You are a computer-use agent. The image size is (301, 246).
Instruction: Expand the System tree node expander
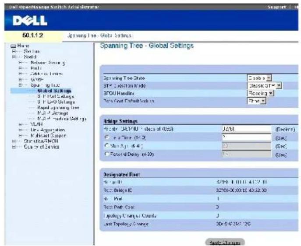click(14, 51)
